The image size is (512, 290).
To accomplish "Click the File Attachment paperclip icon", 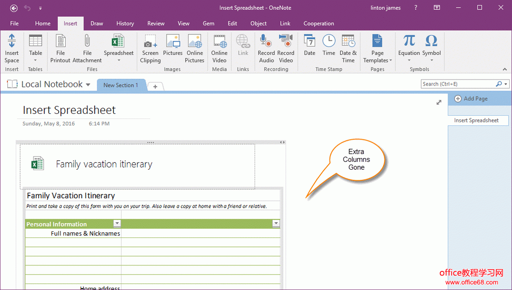I will tap(87, 41).
